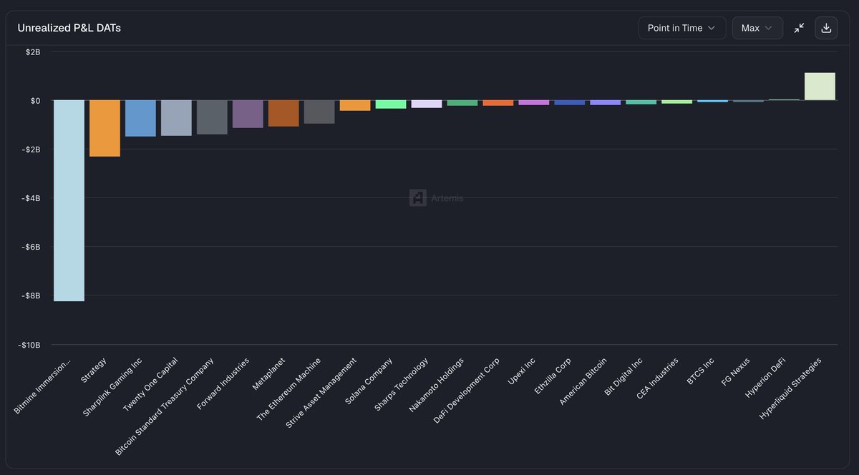Select the Sharplink Gaming Inc blue bar
Screen dimensions: 859x475
140,118
